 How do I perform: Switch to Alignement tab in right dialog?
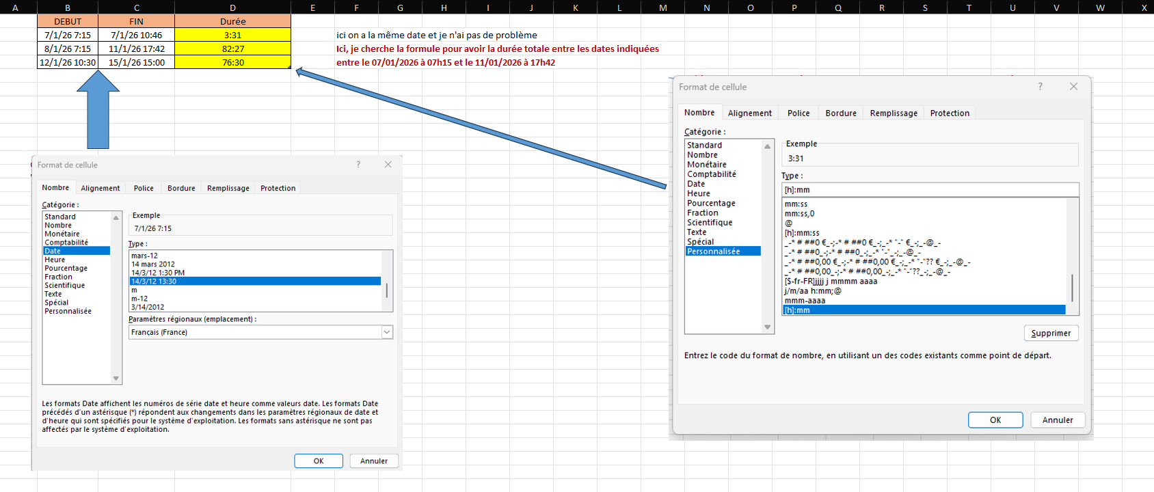(749, 113)
